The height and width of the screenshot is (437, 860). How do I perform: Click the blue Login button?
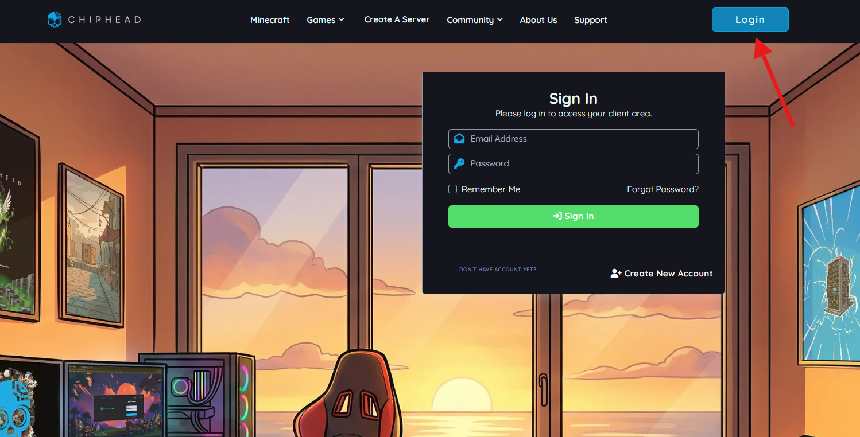tap(750, 19)
